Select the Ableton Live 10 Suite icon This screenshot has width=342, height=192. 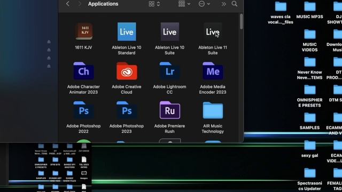170,31
